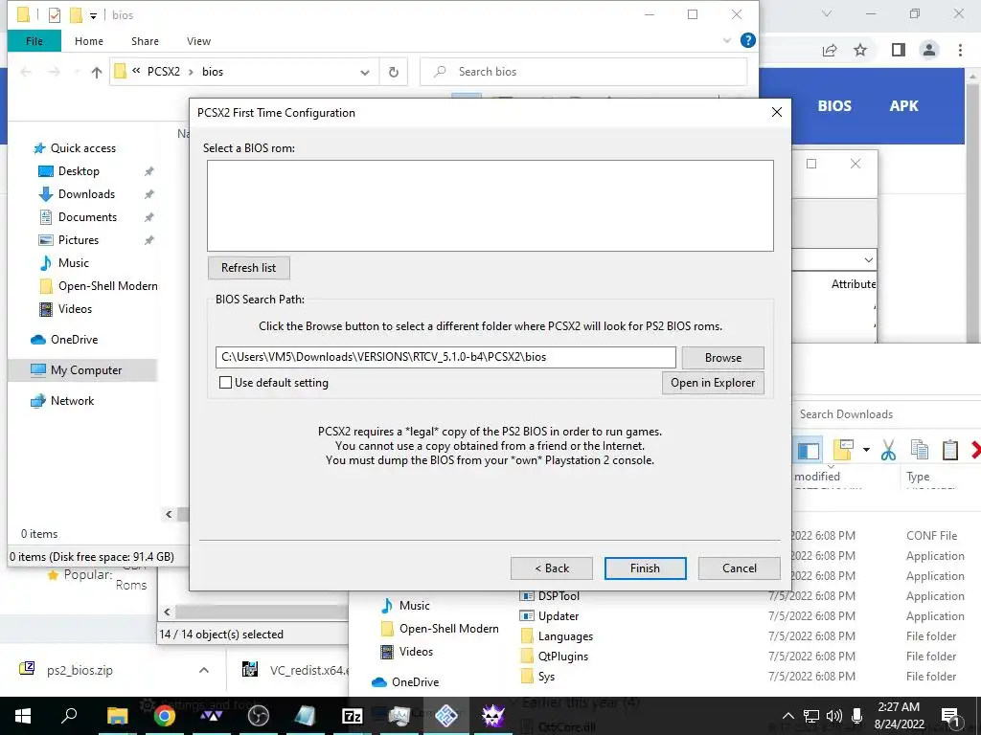Open the View ribbon tab
Viewport: 981px width, 735px height.
(x=198, y=41)
